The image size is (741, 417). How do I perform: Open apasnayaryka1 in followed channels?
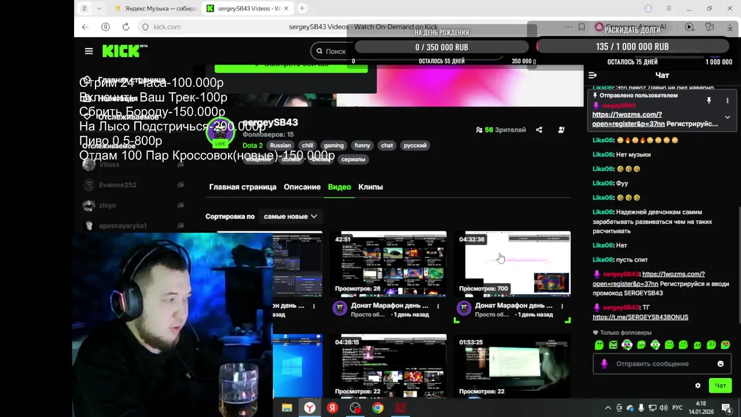(x=134, y=225)
